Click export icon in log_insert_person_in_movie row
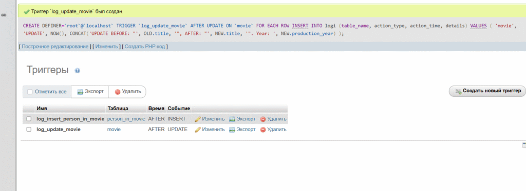 [232, 119]
